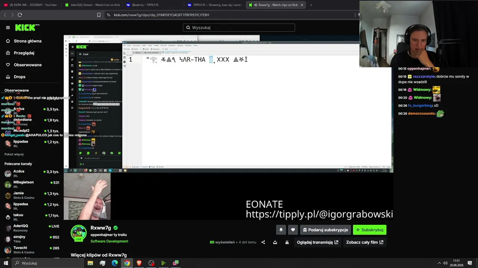
Task: Click the Oglądaj transmisję button
Action: coord(317,242)
